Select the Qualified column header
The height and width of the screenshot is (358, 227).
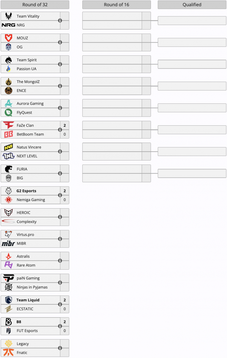coord(192,5)
